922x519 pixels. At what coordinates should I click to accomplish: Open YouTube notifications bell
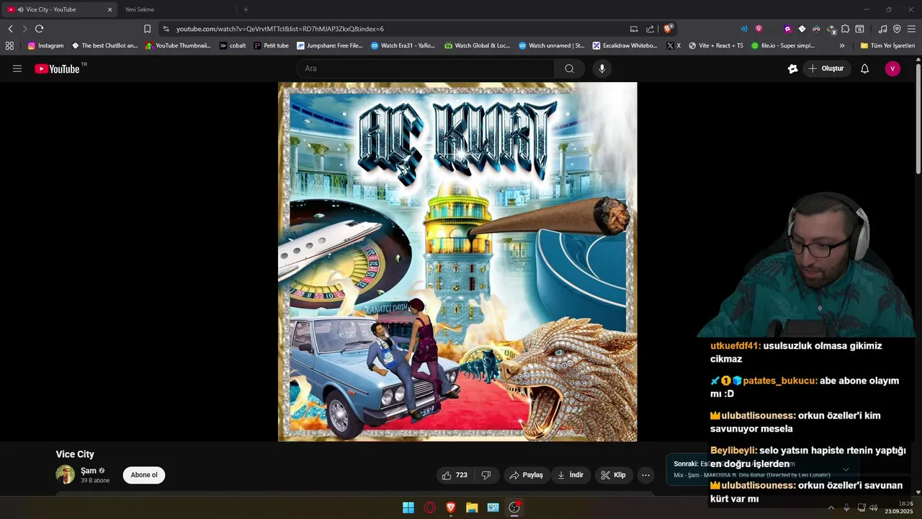coord(864,68)
